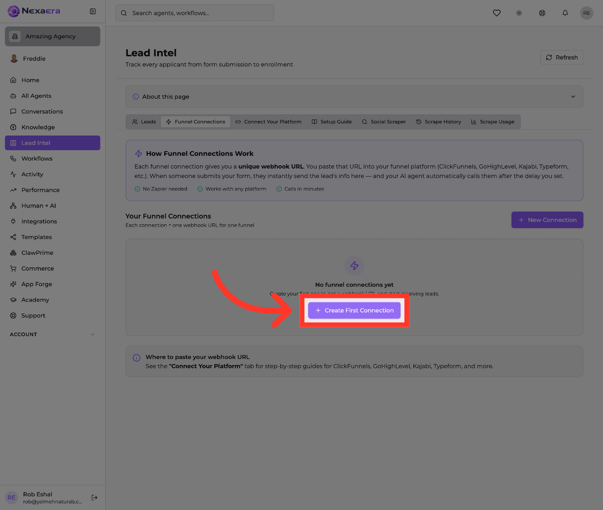Open the Amazing Agency workspace switcher
The height and width of the screenshot is (510, 603).
52,36
